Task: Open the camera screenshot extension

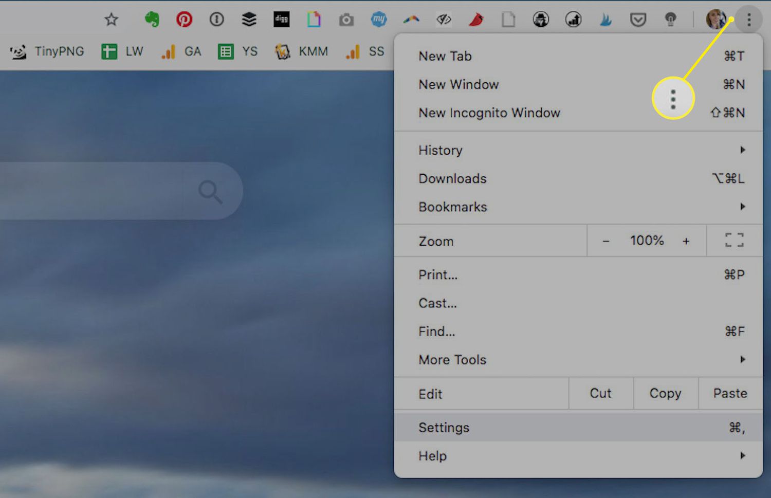Action: (346, 20)
